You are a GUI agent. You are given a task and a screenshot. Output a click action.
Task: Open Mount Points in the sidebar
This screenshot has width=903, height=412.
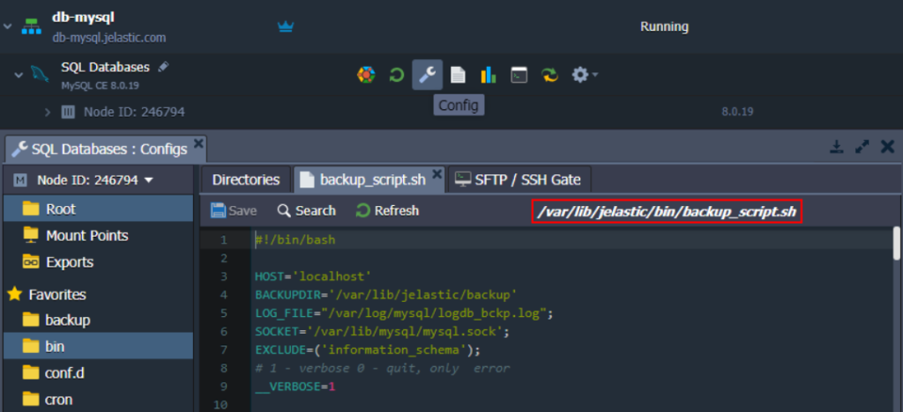click(98, 236)
